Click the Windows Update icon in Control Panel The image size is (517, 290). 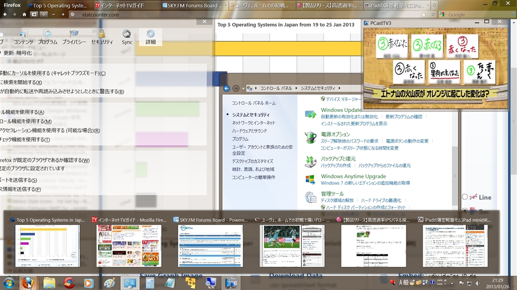pyautogui.click(x=311, y=114)
